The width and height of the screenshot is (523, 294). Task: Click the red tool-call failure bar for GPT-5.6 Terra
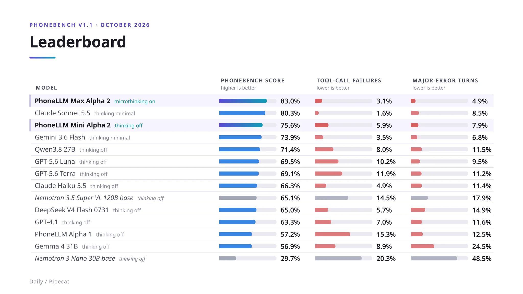pyautogui.click(x=328, y=174)
